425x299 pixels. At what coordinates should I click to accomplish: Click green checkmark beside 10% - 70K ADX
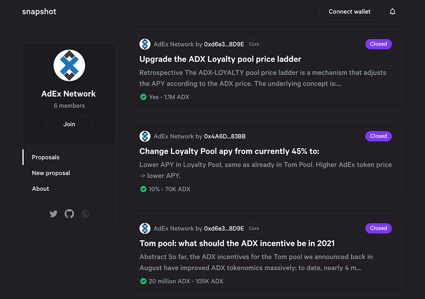point(143,189)
